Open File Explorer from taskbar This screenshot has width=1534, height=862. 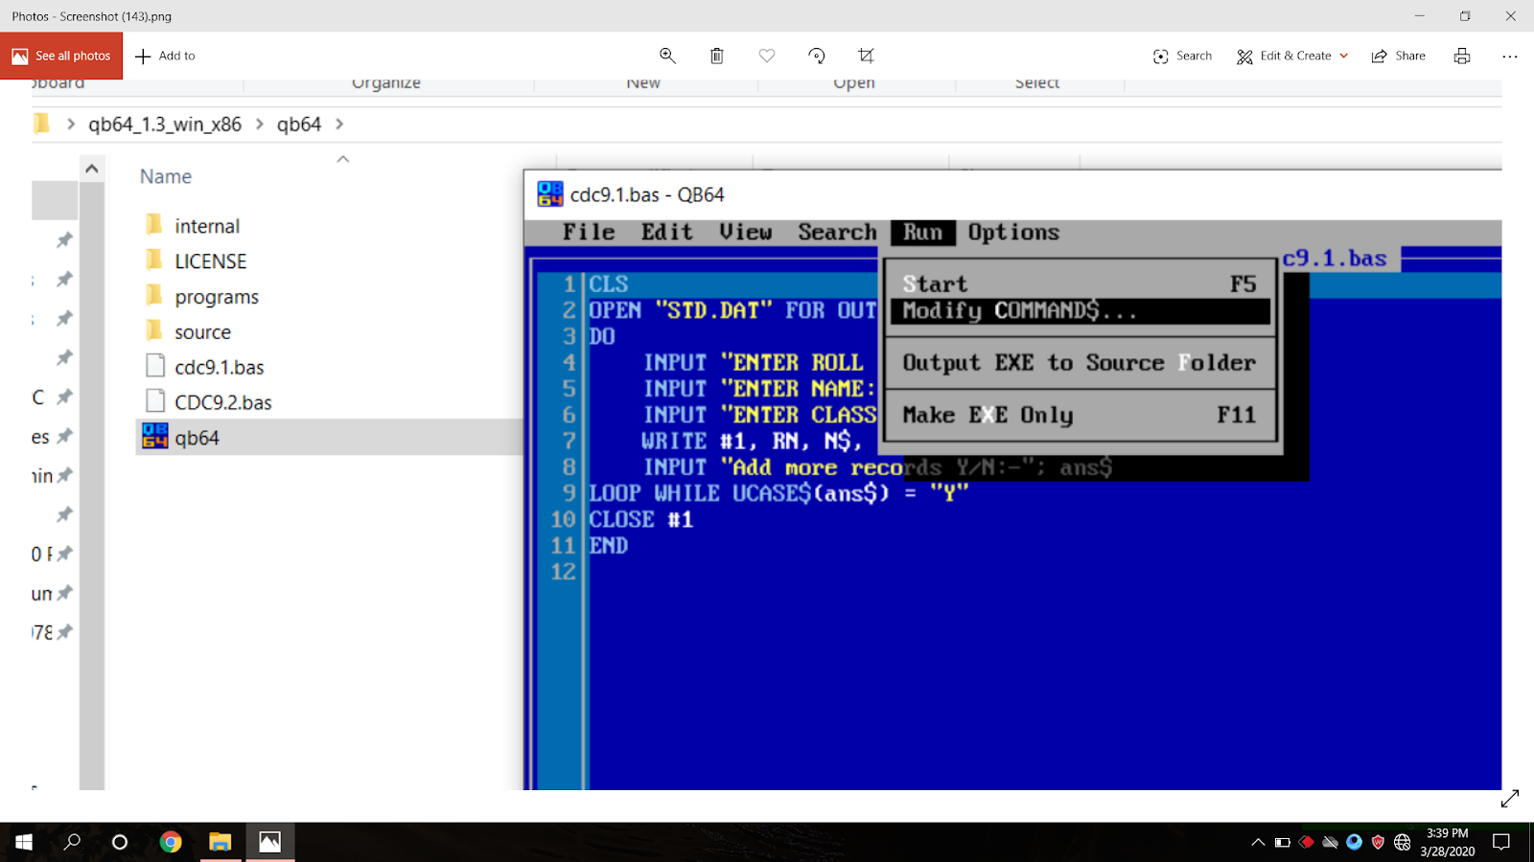pos(221,842)
